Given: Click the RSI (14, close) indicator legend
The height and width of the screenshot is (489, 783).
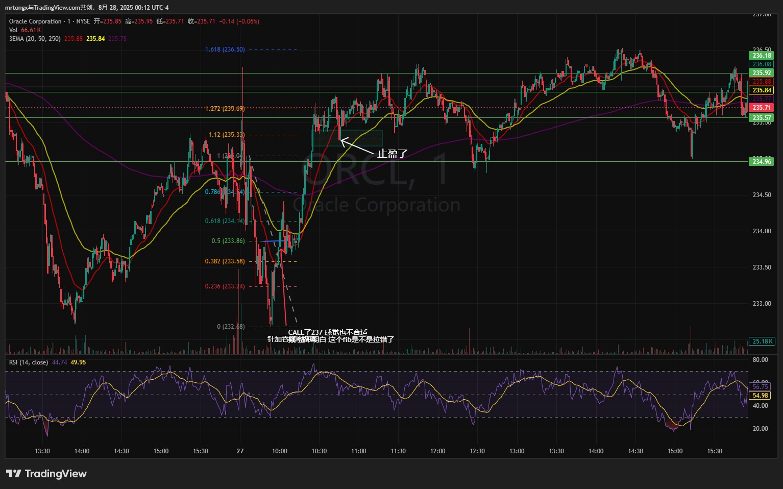Looking at the screenshot, I should tap(29, 362).
